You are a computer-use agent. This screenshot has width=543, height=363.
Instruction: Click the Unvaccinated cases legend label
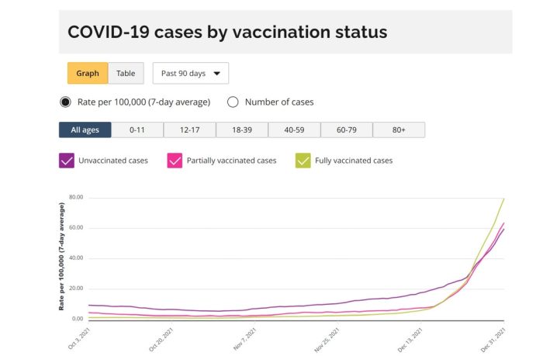coord(112,161)
